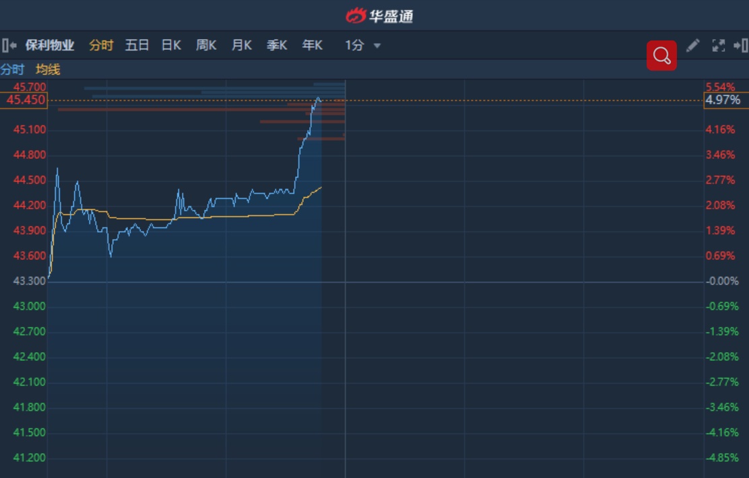
Task: Collapse left panel arrow icon
Action: pos(9,45)
